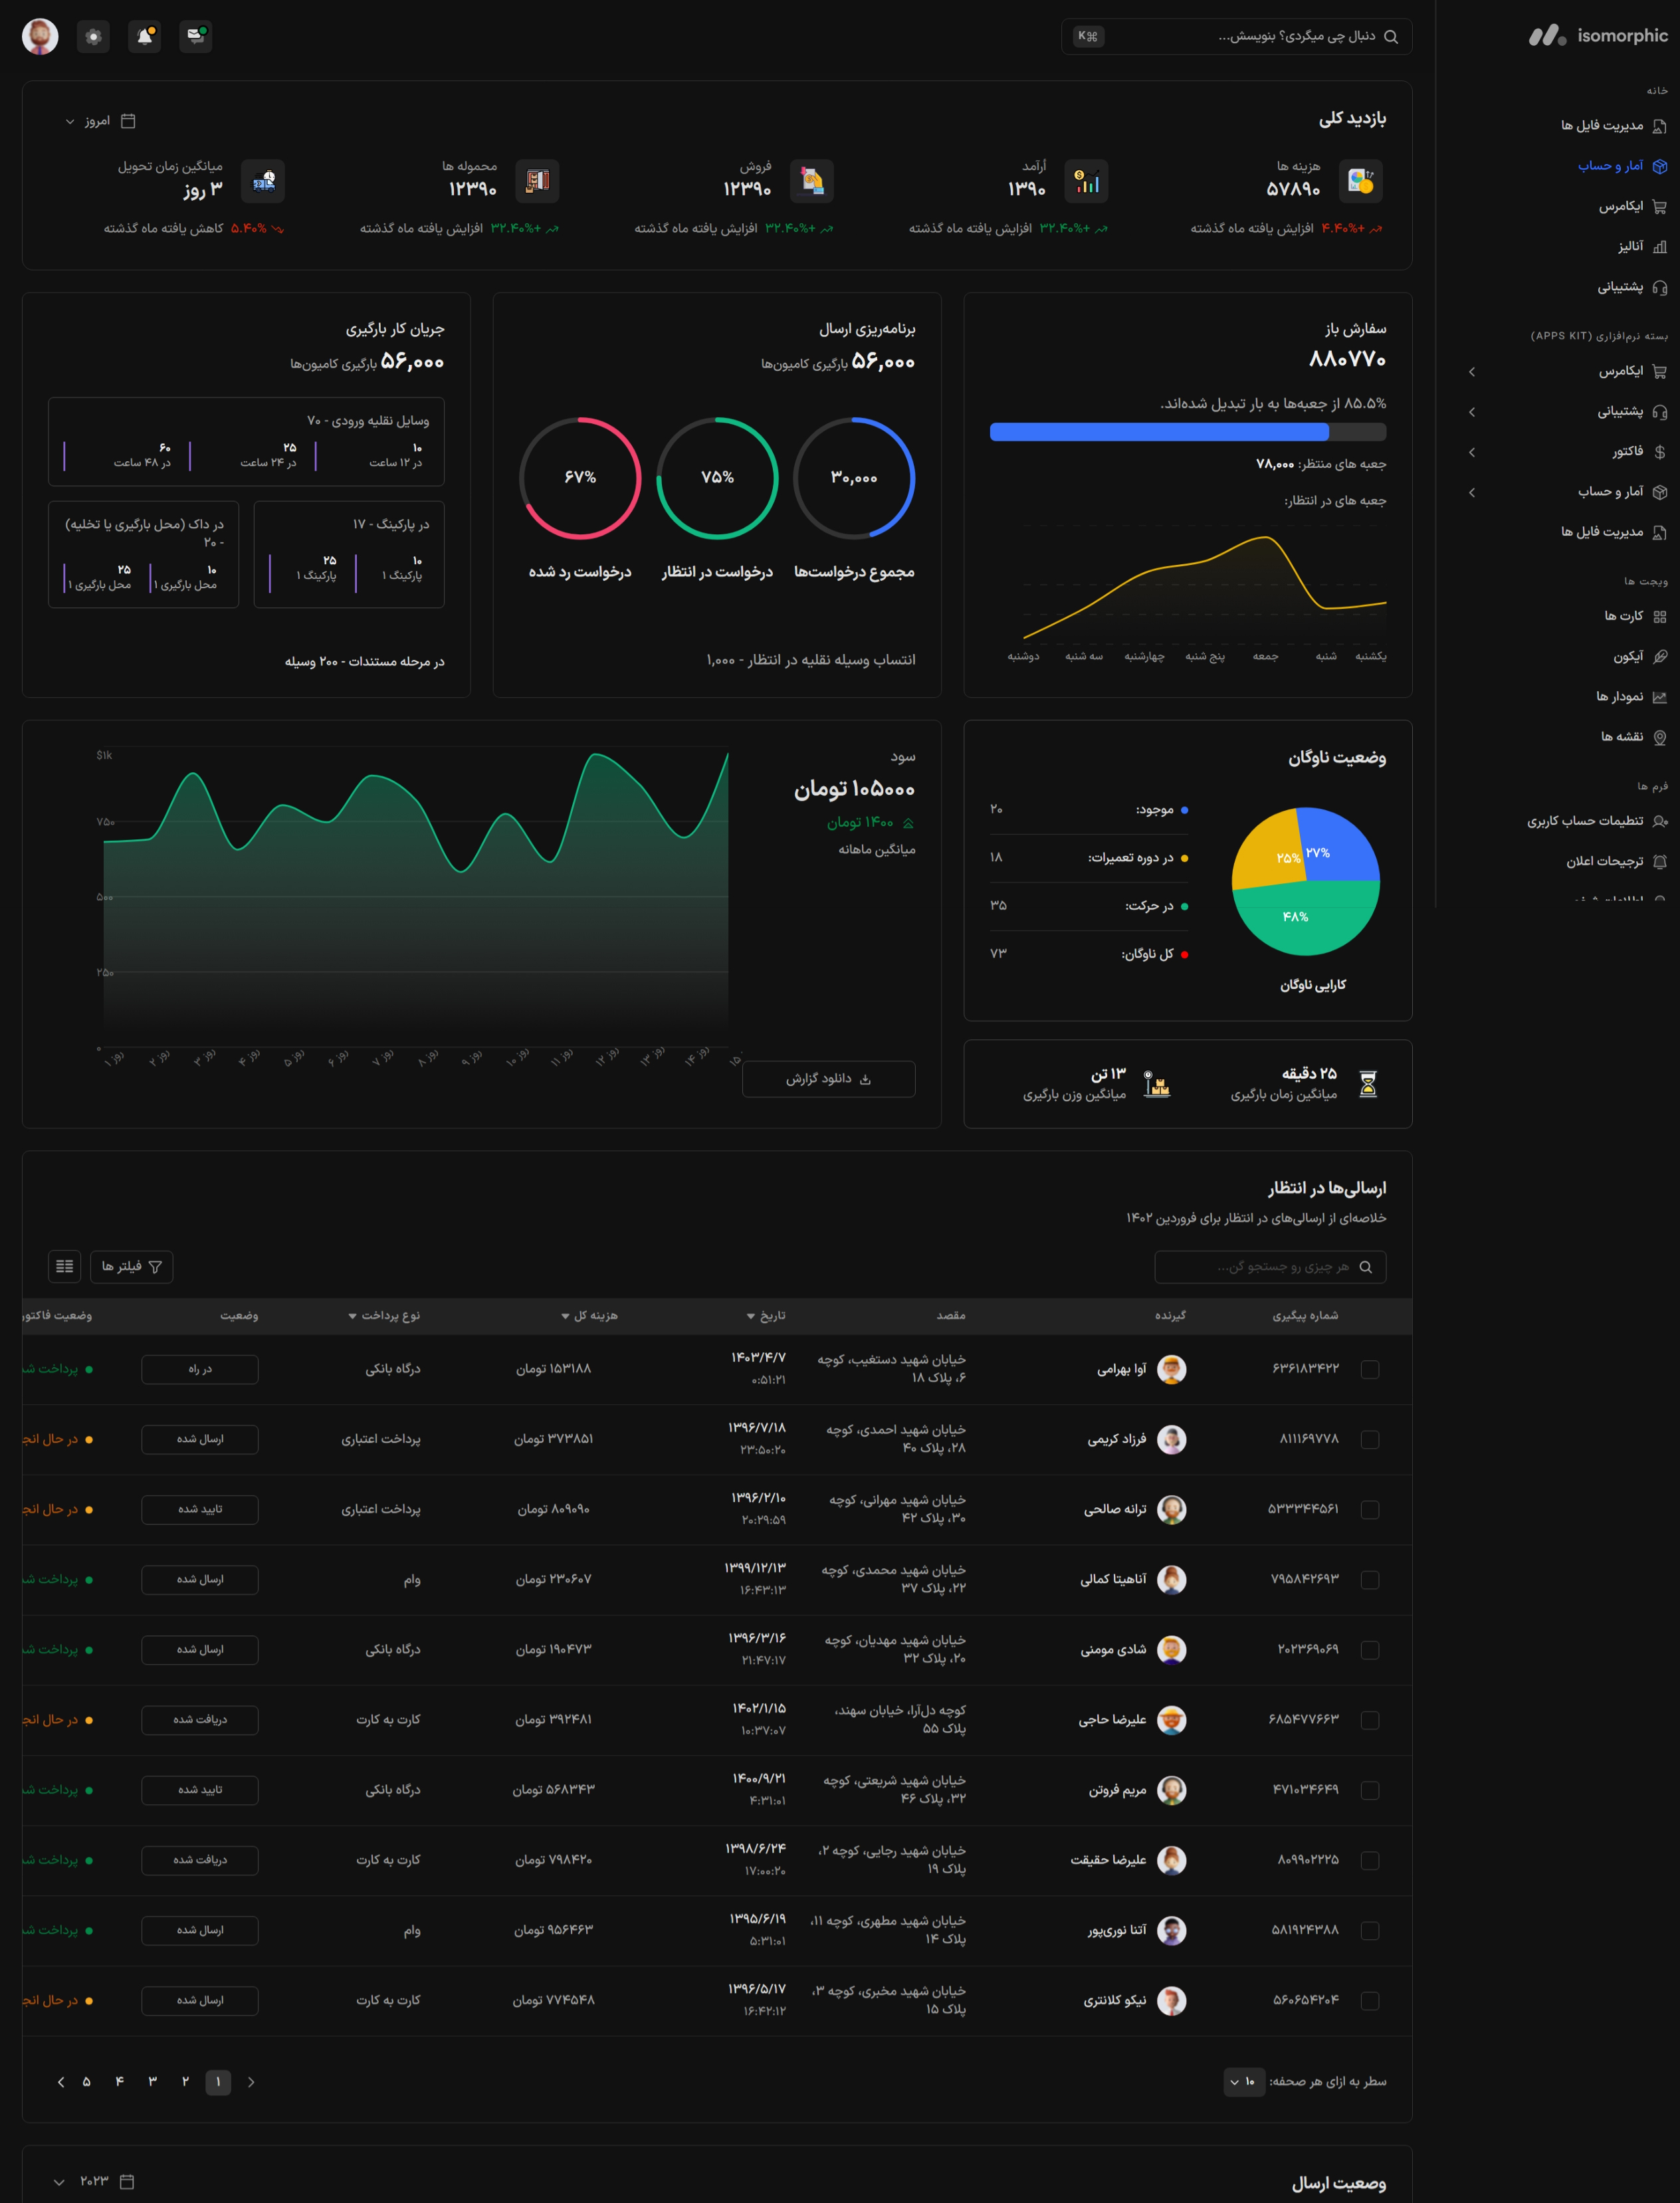Screen dimensions: 1680x2203
Task: Click avatar of علیرضا حاجی
Action: tap(1171, 1720)
